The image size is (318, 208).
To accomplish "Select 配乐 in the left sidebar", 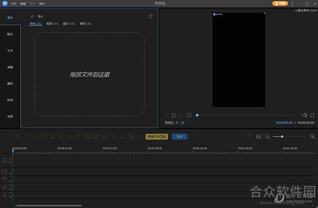I will [x=10, y=34].
